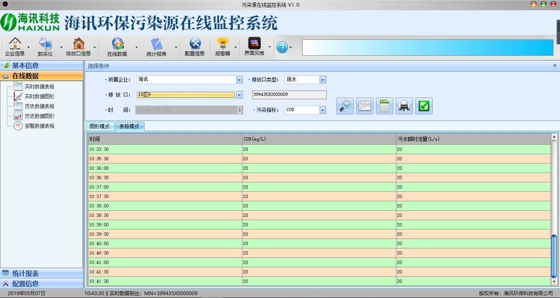The height and width of the screenshot is (298, 560).
Task: Click the magnifier search query icon
Action: [x=345, y=106]
